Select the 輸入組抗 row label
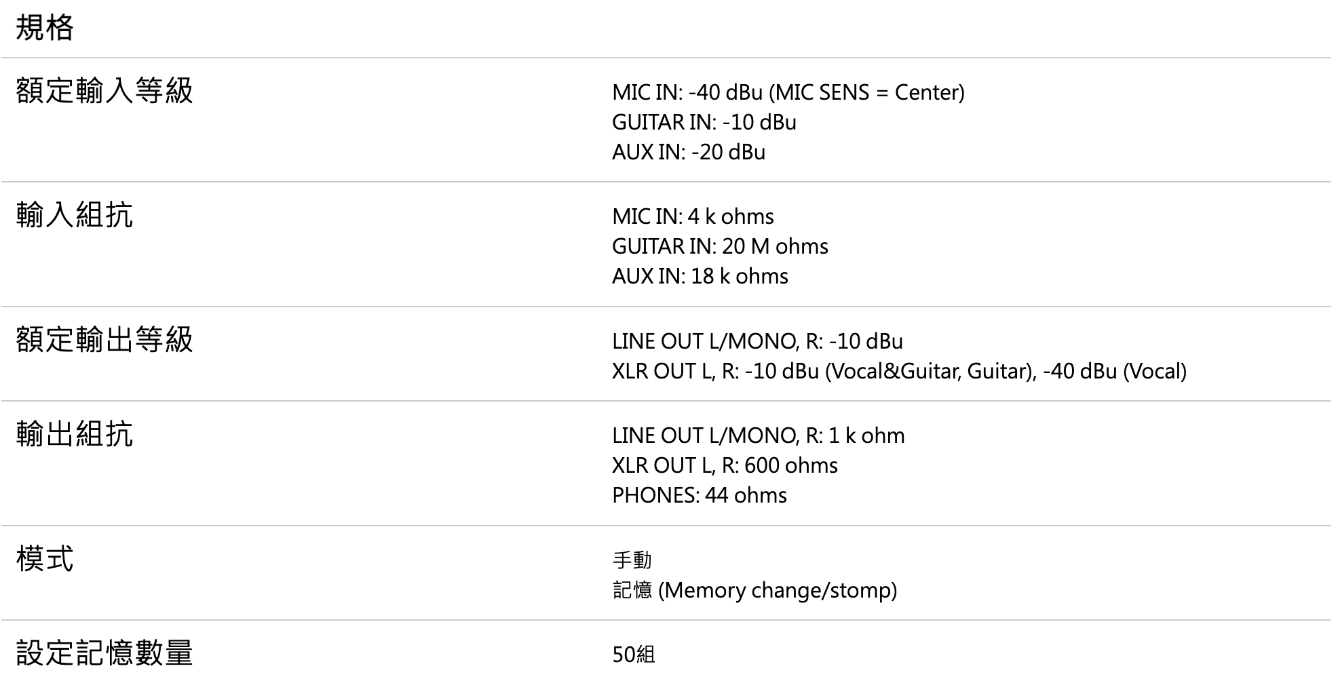Screen dimensions: 1338x681 click(75, 215)
